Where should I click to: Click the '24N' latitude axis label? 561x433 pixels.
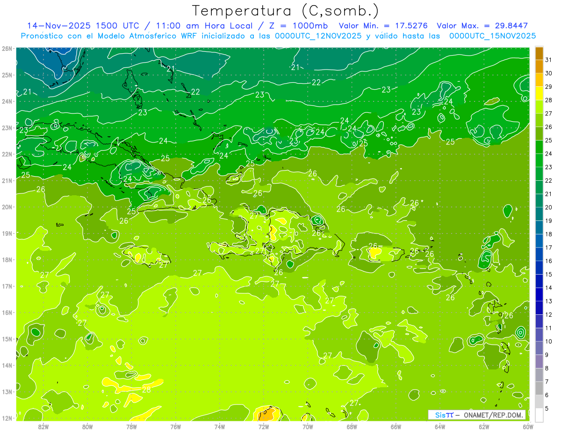click(x=7, y=101)
